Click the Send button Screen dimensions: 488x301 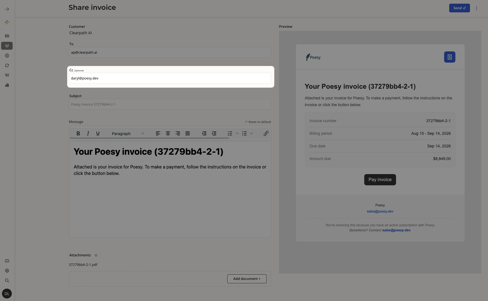(459, 8)
